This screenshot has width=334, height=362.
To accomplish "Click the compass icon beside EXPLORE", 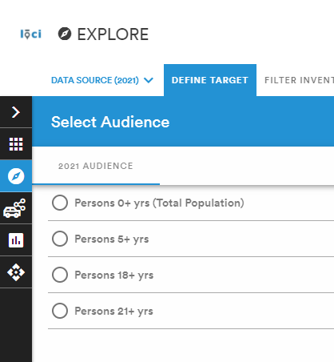I will (x=65, y=34).
